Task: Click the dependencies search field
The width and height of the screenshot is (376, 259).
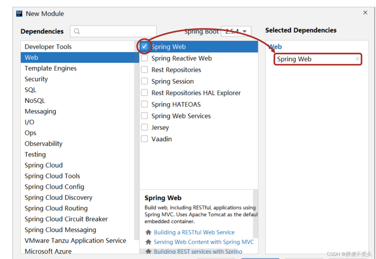Action: tap(113, 31)
